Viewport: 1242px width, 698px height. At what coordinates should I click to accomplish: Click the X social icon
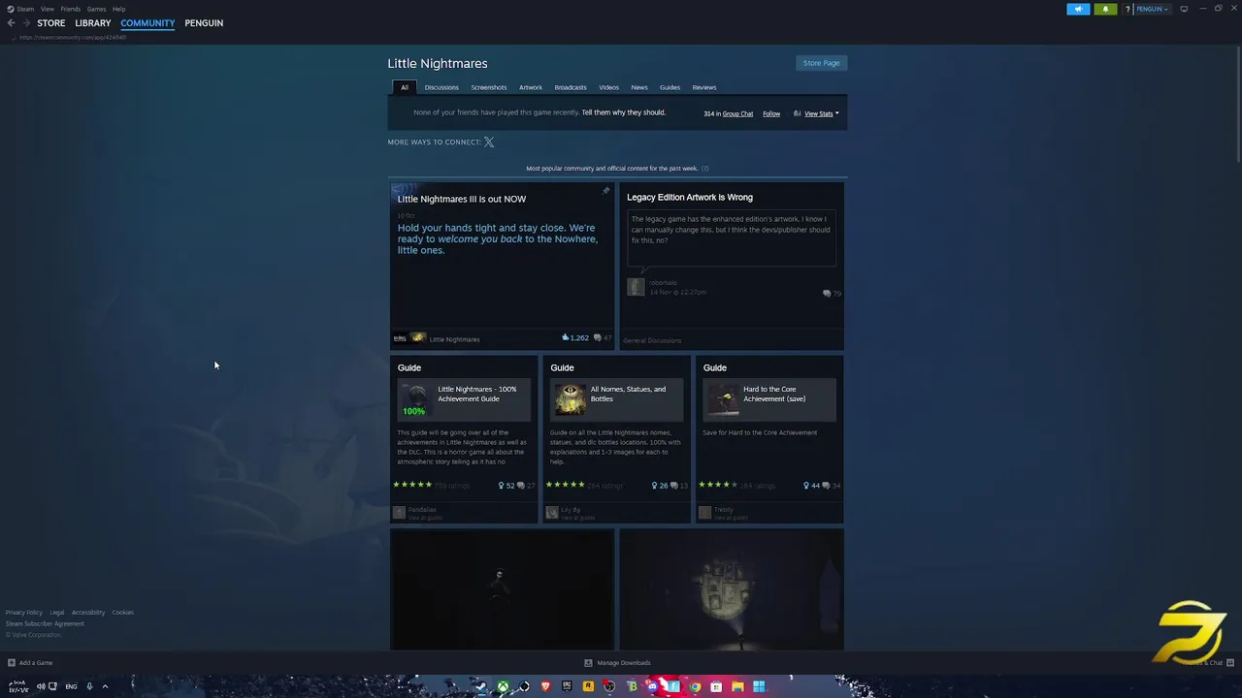point(489,142)
